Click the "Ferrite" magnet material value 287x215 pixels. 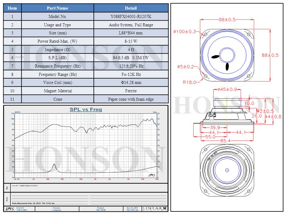(131, 91)
